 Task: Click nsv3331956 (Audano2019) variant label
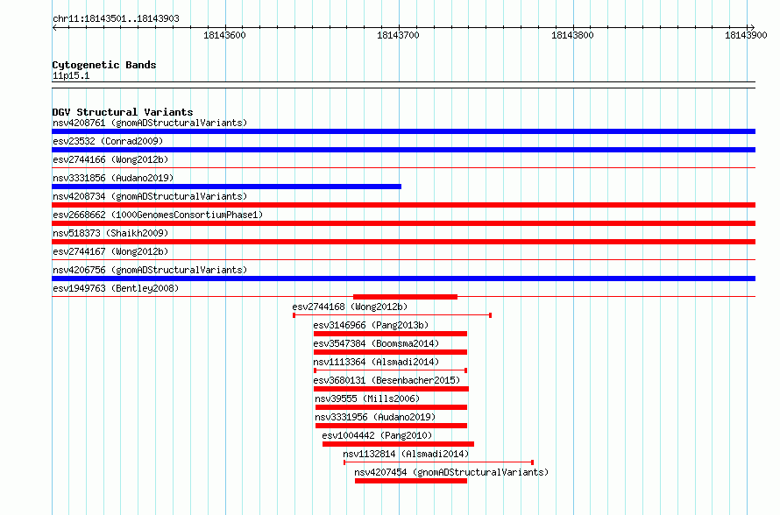(x=376, y=417)
